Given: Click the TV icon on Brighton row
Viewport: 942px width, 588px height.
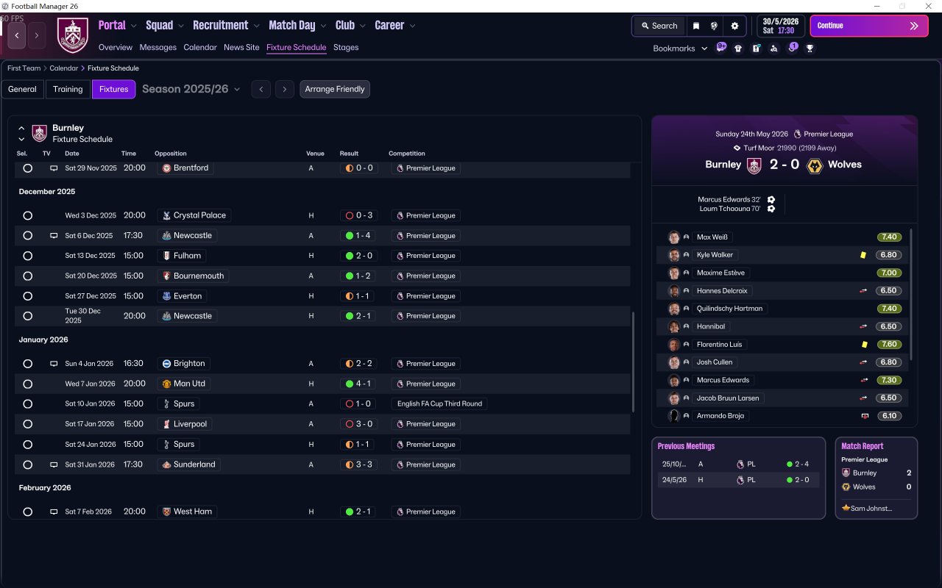Looking at the screenshot, I should click(x=54, y=364).
